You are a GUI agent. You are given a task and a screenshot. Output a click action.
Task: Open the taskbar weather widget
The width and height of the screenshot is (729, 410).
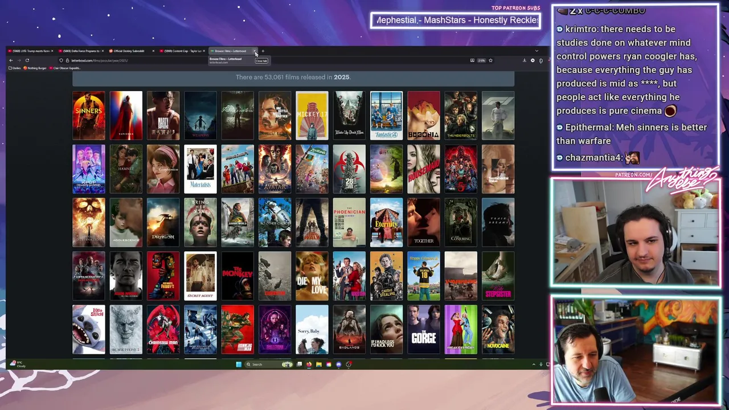point(17,364)
